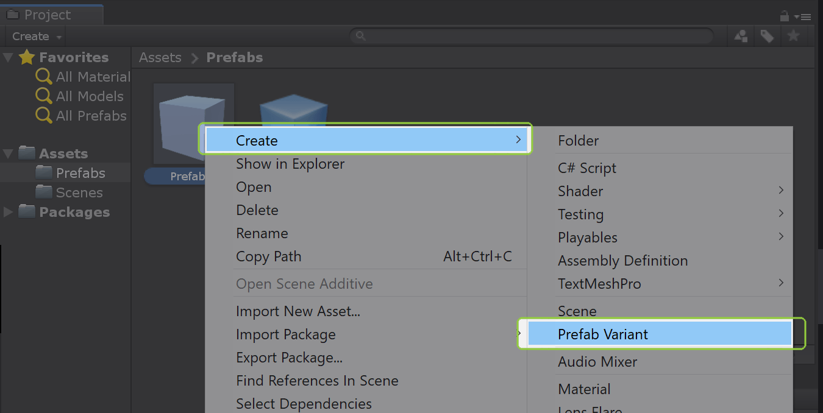Image resolution: width=823 pixels, height=413 pixels.
Task: Switch to the Project tab
Action: point(47,15)
